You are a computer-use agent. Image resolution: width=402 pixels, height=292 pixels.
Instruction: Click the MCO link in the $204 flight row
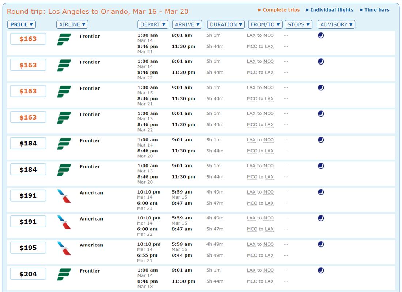[x=269, y=270]
